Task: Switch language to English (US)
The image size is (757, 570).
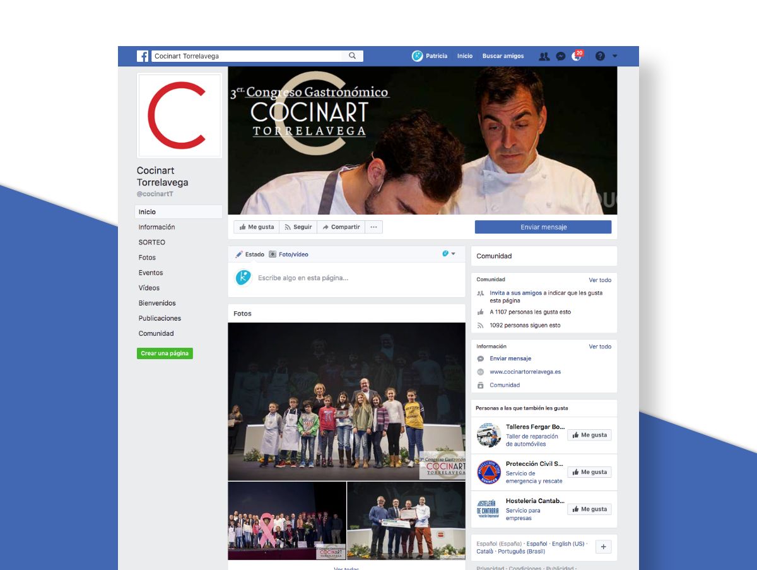Action: click(x=568, y=543)
